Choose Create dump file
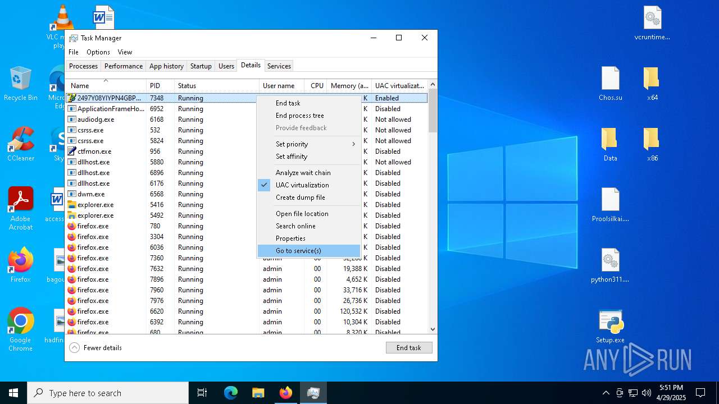Image resolution: width=719 pixels, height=404 pixels. point(309,198)
